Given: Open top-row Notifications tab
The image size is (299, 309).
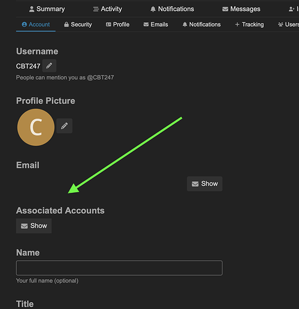Looking at the screenshot, I should pos(172,9).
